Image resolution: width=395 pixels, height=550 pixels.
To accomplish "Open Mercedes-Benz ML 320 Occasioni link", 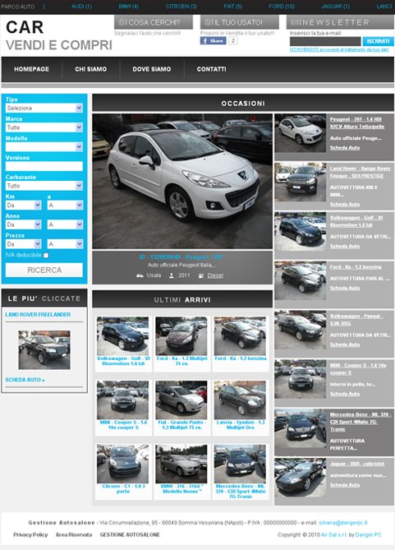I will pos(361,422).
